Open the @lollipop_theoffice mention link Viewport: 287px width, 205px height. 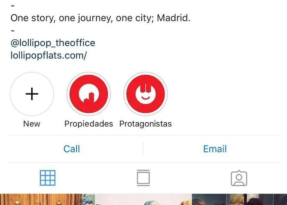coord(53,43)
